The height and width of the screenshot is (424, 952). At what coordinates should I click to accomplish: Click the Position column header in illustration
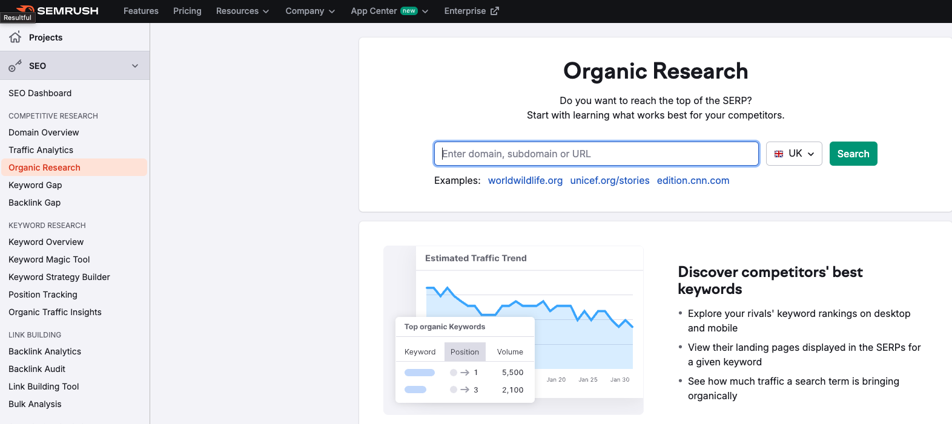click(x=464, y=352)
